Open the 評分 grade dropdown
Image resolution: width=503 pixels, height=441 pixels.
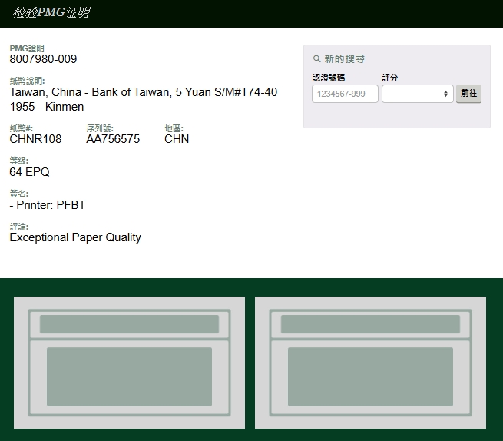click(417, 94)
